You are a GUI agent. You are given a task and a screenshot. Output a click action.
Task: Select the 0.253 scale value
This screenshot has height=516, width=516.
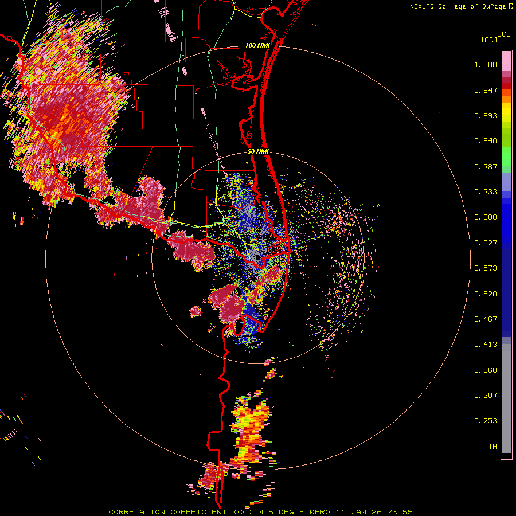click(486, 421)
